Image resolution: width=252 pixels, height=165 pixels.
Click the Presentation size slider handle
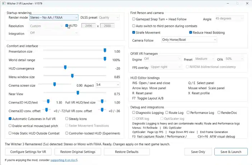pos(105,50)
